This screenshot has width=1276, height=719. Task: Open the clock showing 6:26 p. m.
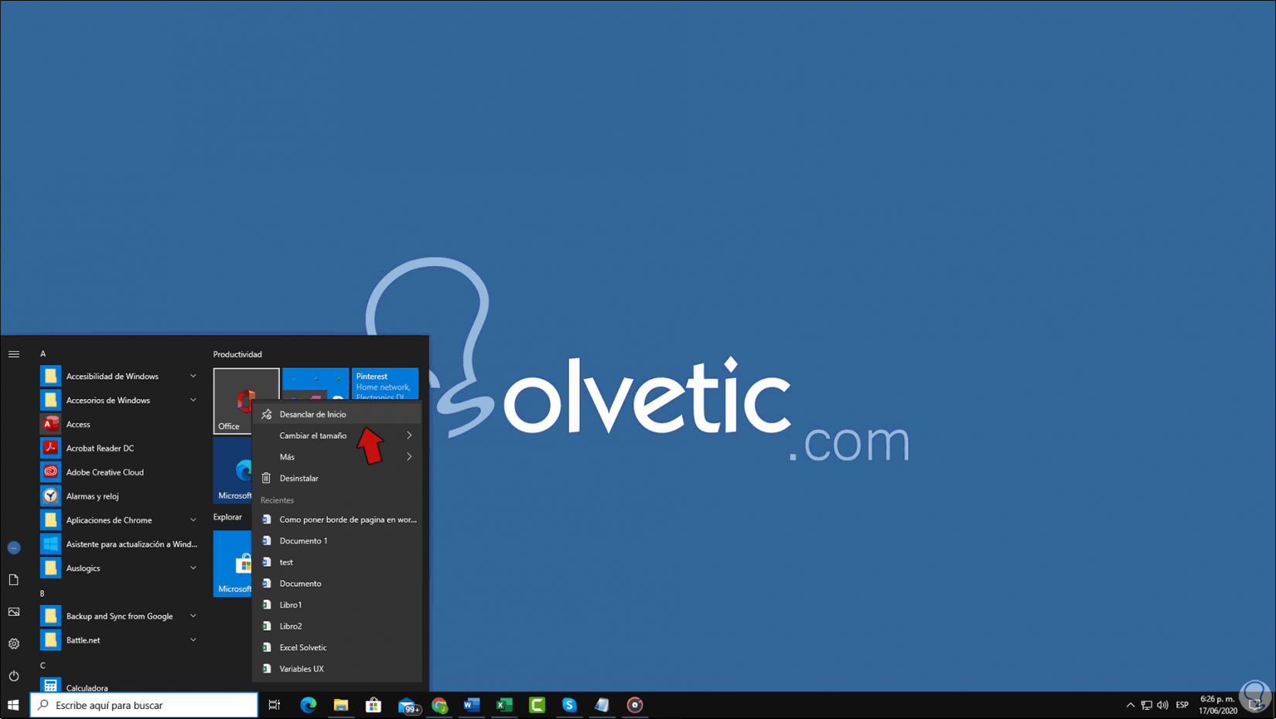coord(1218,705)
